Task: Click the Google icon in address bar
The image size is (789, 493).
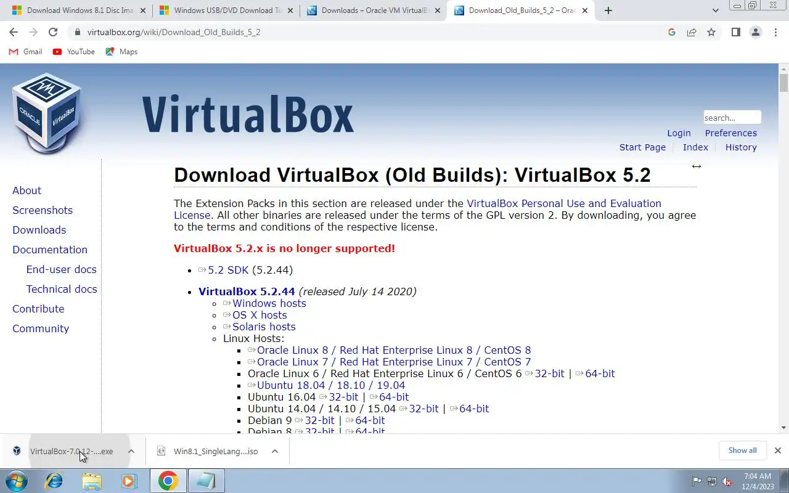Action: click(672, 32)
